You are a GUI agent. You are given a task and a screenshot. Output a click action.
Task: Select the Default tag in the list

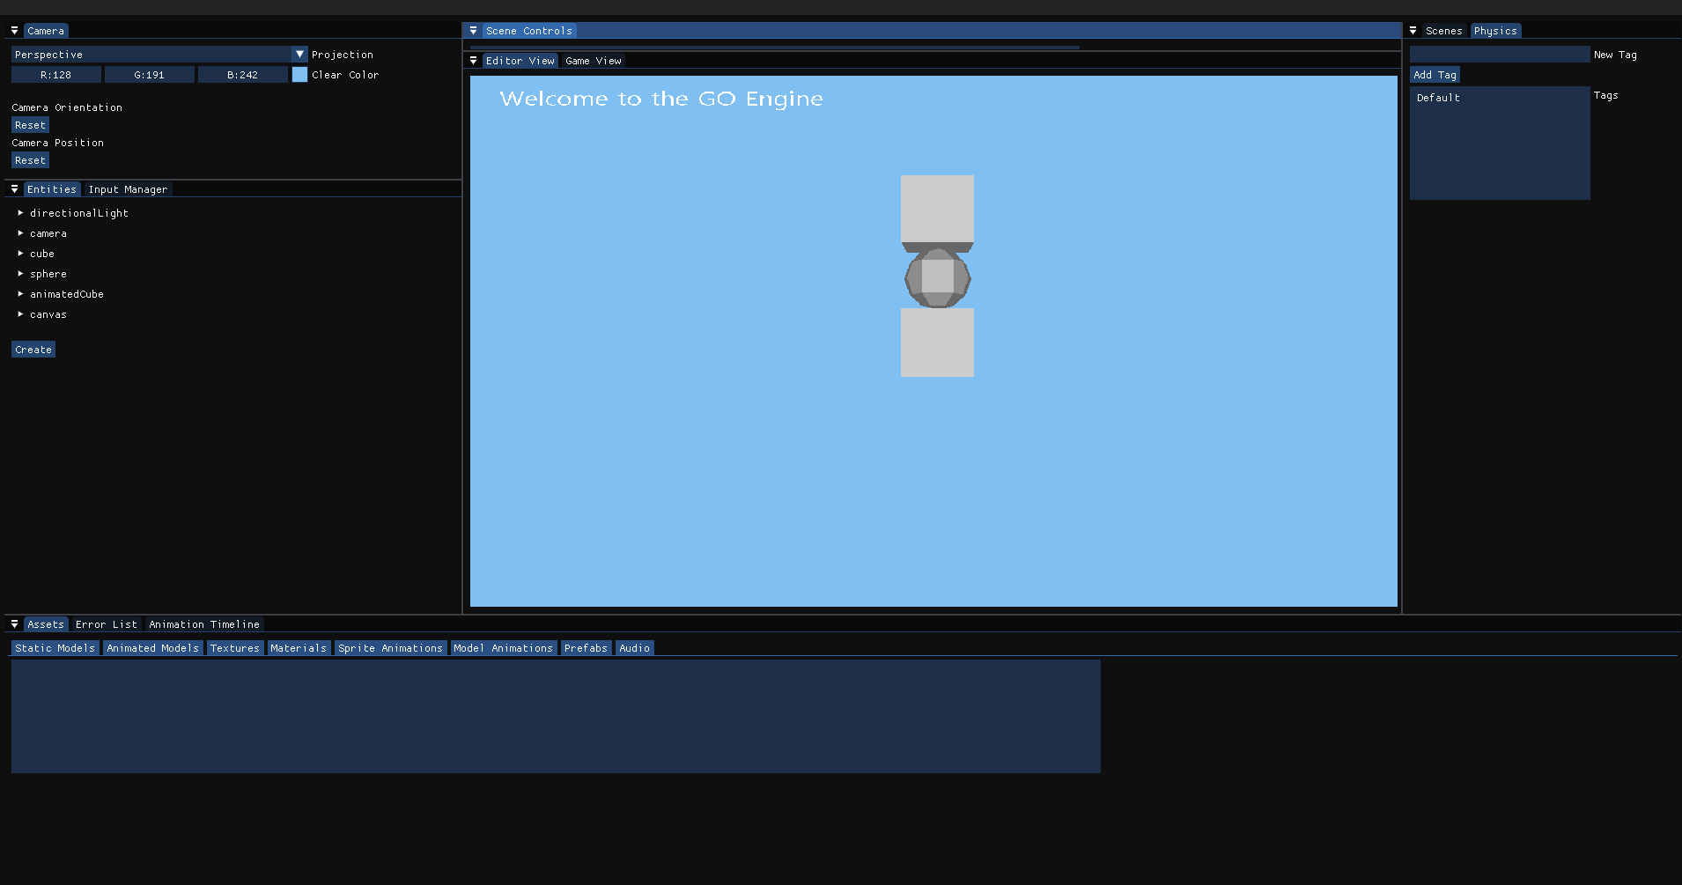1438,98
